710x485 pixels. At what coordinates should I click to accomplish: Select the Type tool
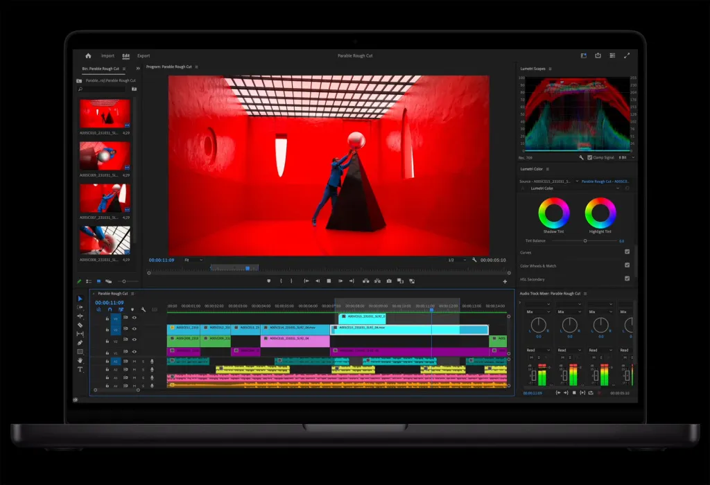click(x=80, y=369)
